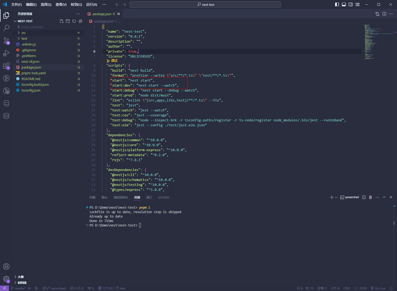Switch to the 问题 panel tab
The width and height of the screenshot is (397, 291).
pyautogui.click(x=92, y=197)
